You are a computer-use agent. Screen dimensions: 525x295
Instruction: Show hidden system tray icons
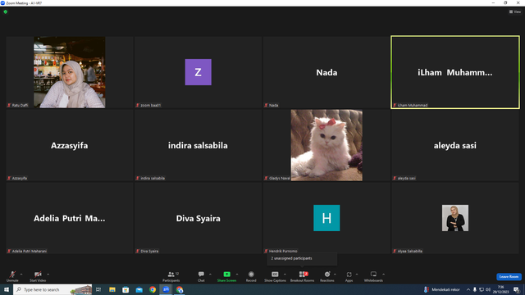[468, 289]
